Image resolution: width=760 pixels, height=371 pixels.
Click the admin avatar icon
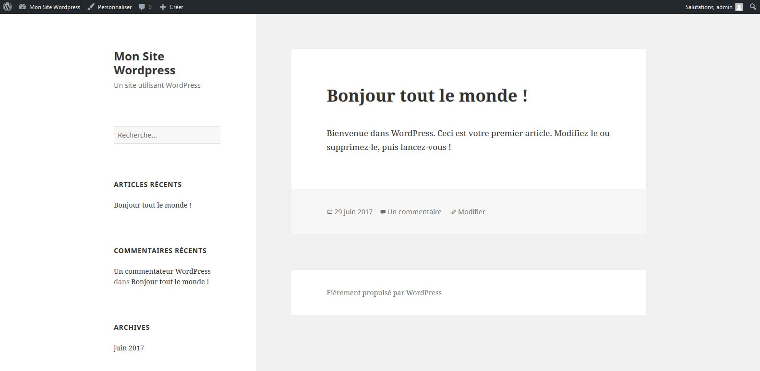pos(739,7)
